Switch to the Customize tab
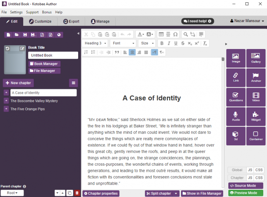The height and width of the screenshot is (197, 267). (40, 21)
